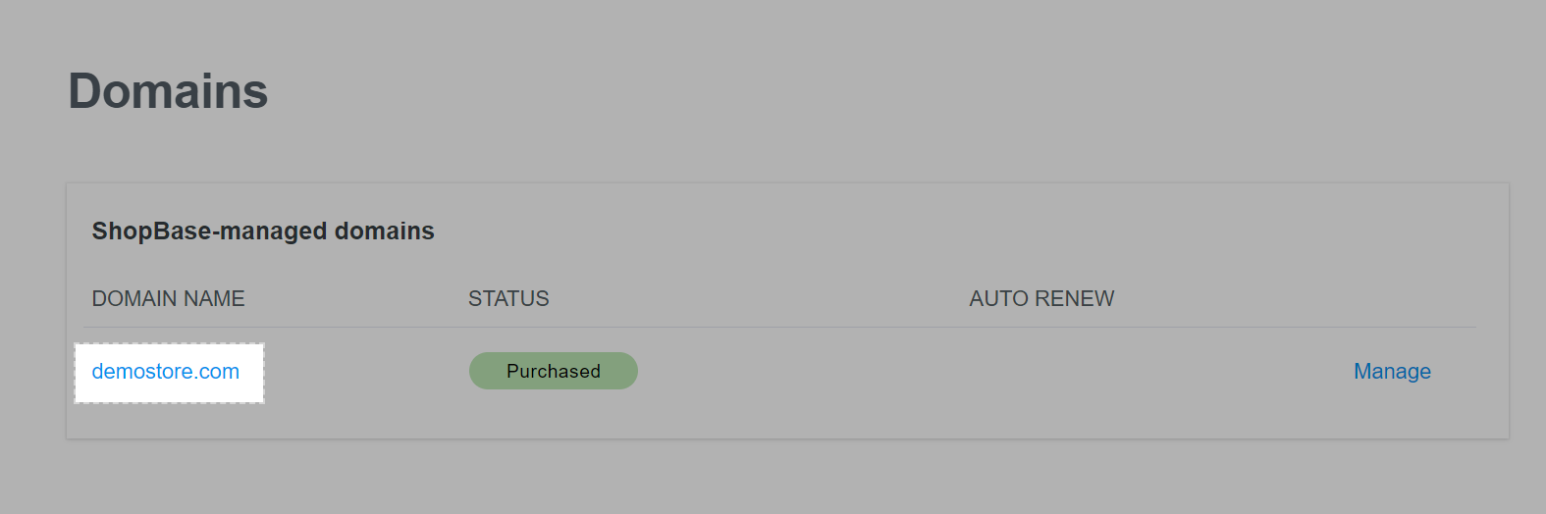Click the STATUS column header
The width and height of the screenshot is (1546, 514).
click(508, 299)
